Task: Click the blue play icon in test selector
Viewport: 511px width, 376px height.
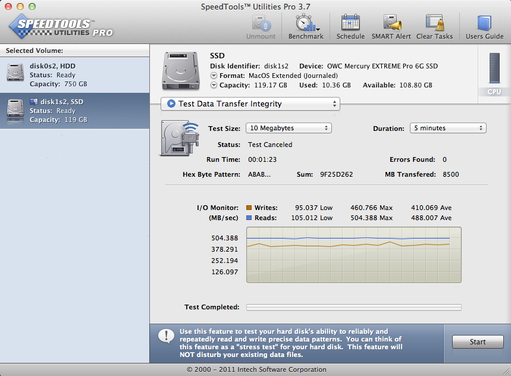Action: (171, 104)
